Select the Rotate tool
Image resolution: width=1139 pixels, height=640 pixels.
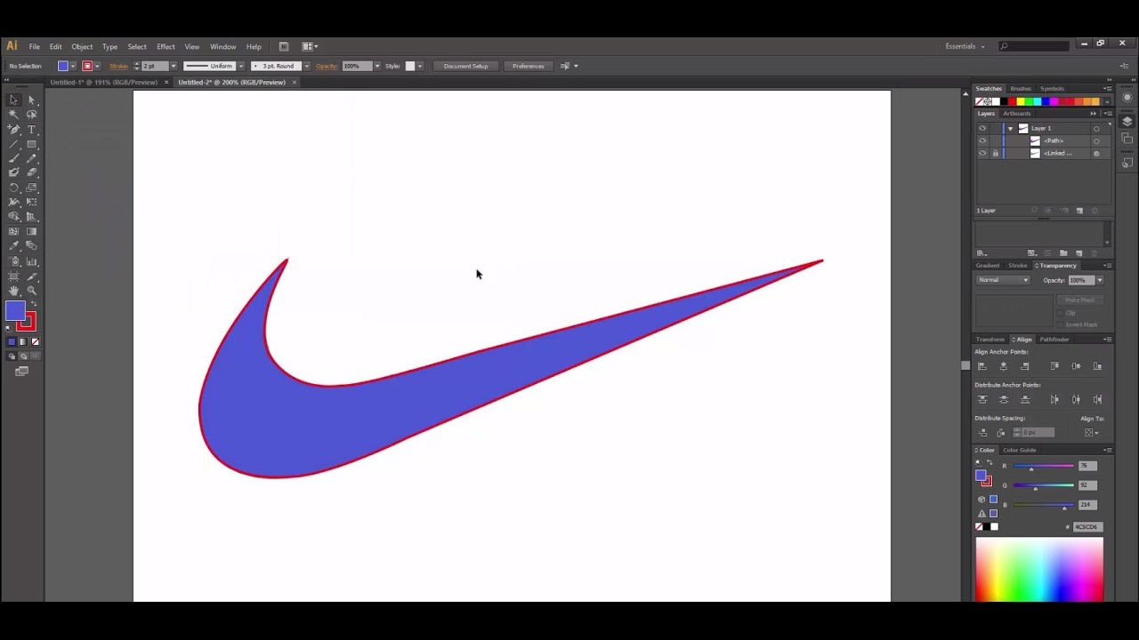pos(14,188)
